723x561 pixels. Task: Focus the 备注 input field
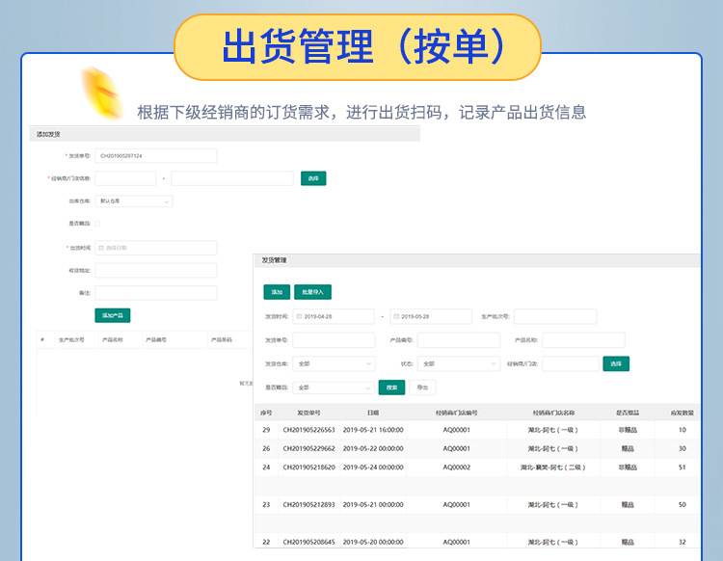[x=156, y=293]
